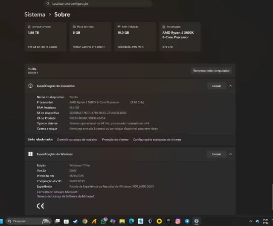This screenshot has width=273, height=226.
Task: Open Task View on the taskbar
Action: click(x=57, y=221)
